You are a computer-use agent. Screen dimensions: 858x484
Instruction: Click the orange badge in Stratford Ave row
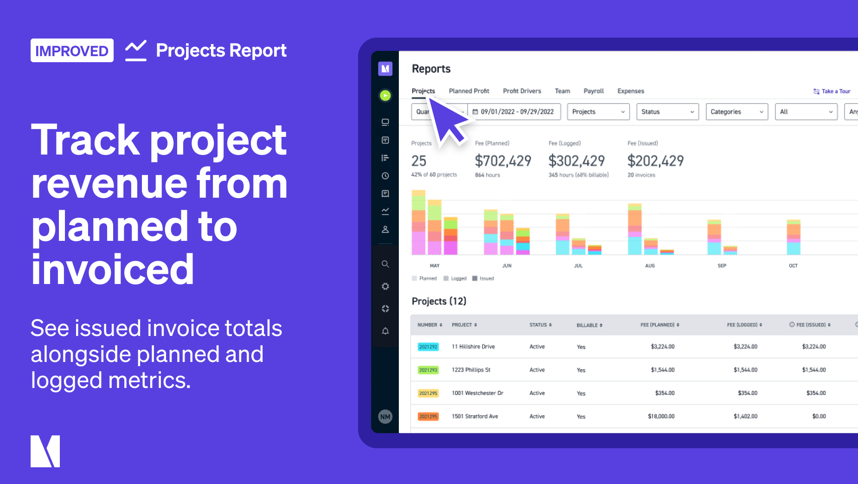click(428, 416)
